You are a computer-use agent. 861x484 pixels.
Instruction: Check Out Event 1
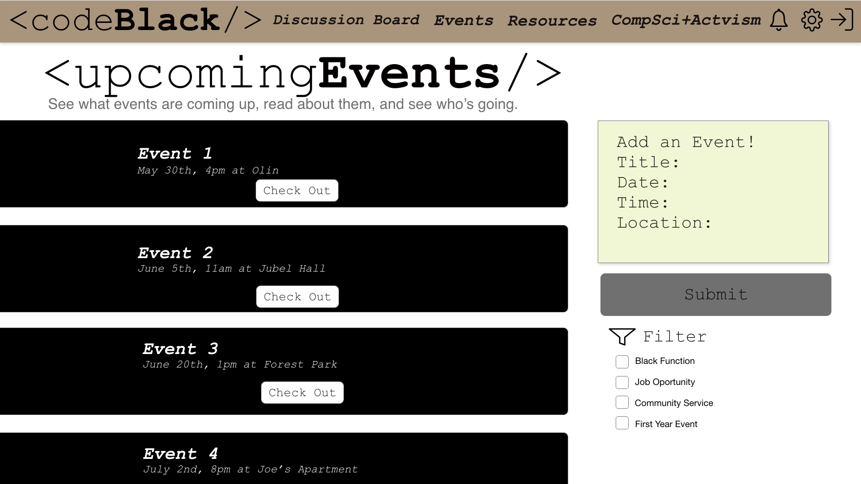coord(297,190)
